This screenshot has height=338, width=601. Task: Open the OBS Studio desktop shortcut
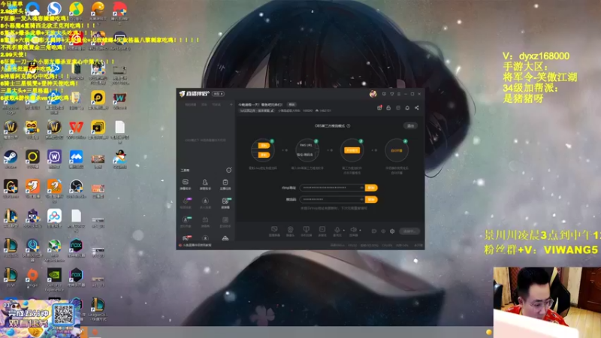point(77,189)
